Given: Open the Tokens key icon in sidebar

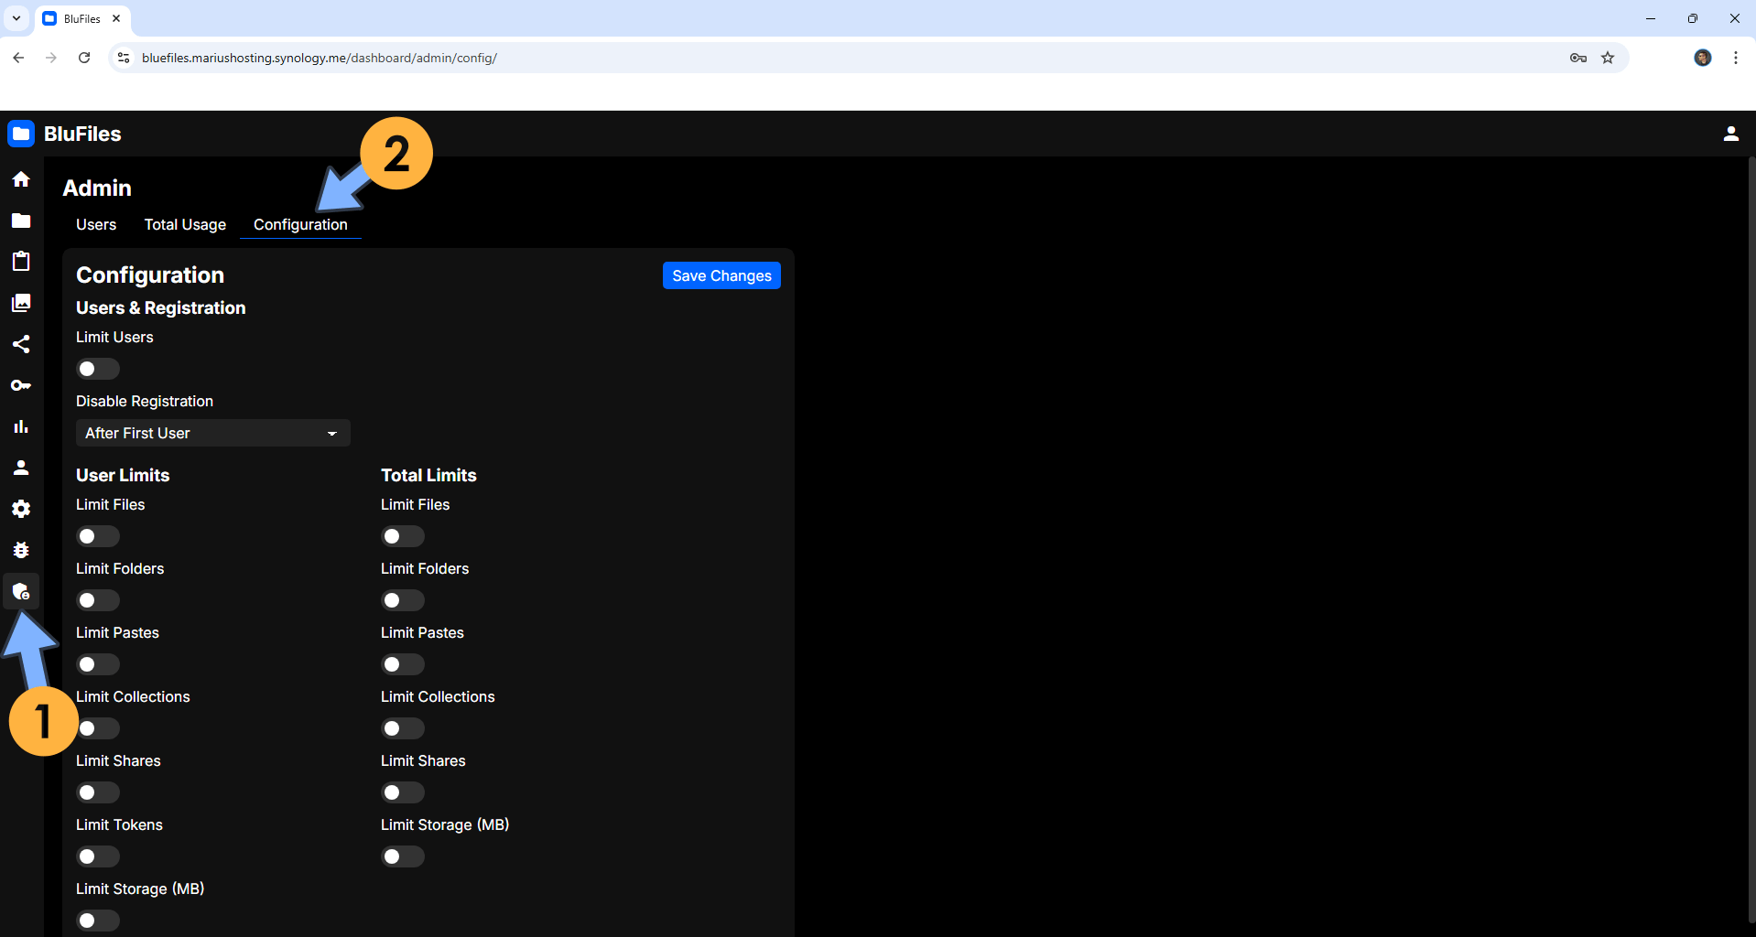Looking at the screenshot, I should (21, 385).
